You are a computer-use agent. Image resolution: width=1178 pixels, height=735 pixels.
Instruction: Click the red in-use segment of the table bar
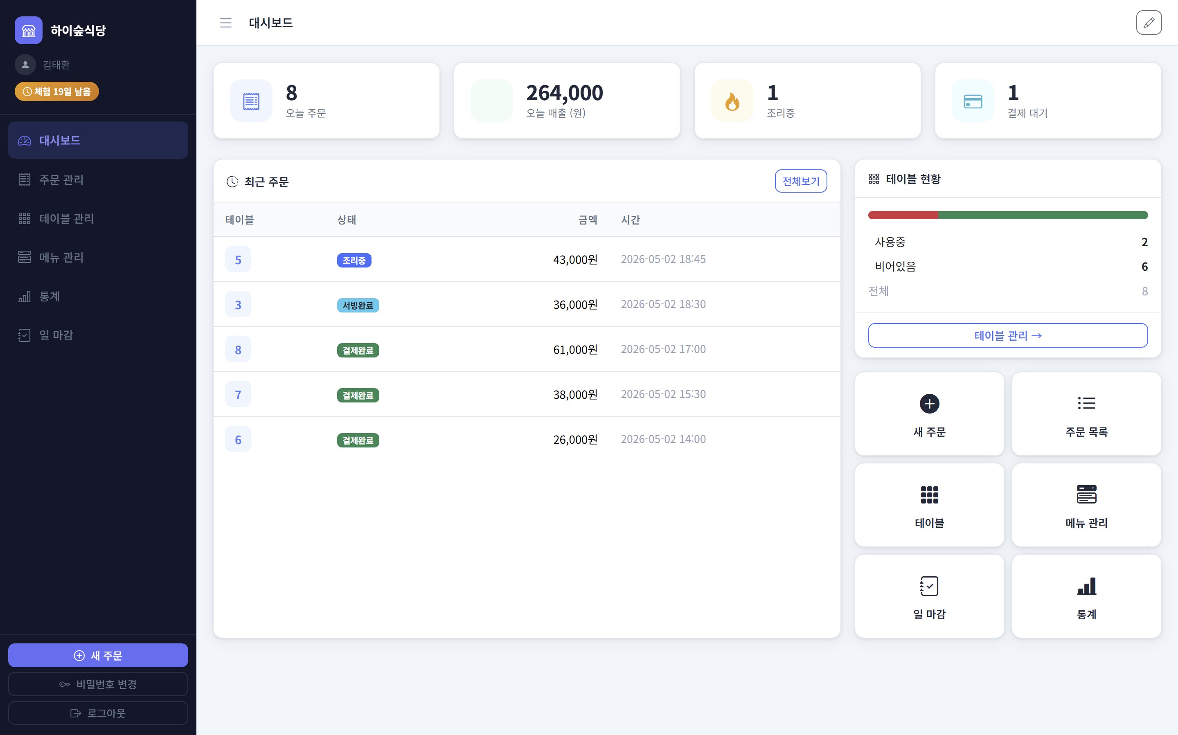(x=903, y=216)
